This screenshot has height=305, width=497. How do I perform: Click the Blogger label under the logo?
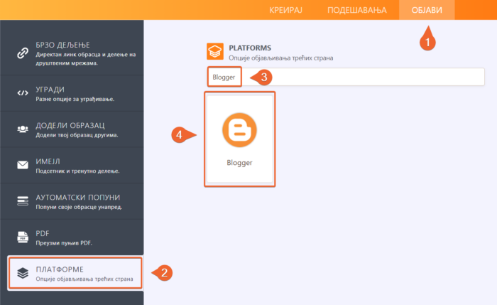[x=239, y=163]
